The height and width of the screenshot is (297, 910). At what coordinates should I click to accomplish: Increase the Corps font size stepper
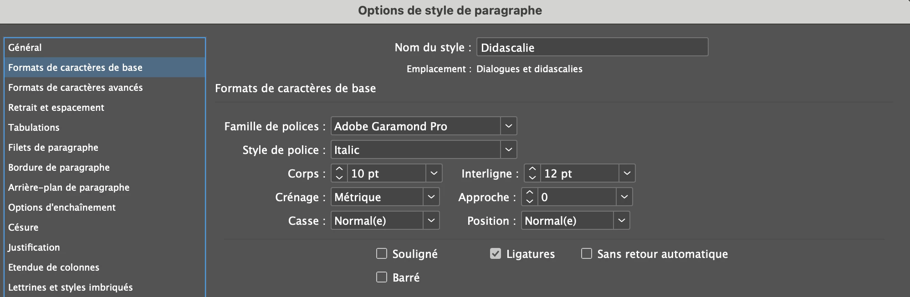coord(339,169)
